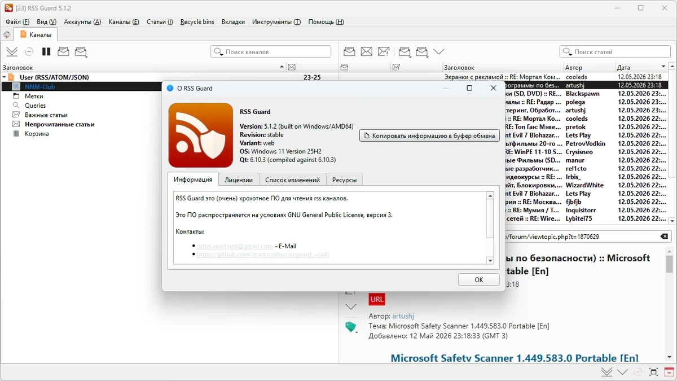Click OK in the about dialog
Image resolution: width=677 pixels, height=381 pixels.
478,279
